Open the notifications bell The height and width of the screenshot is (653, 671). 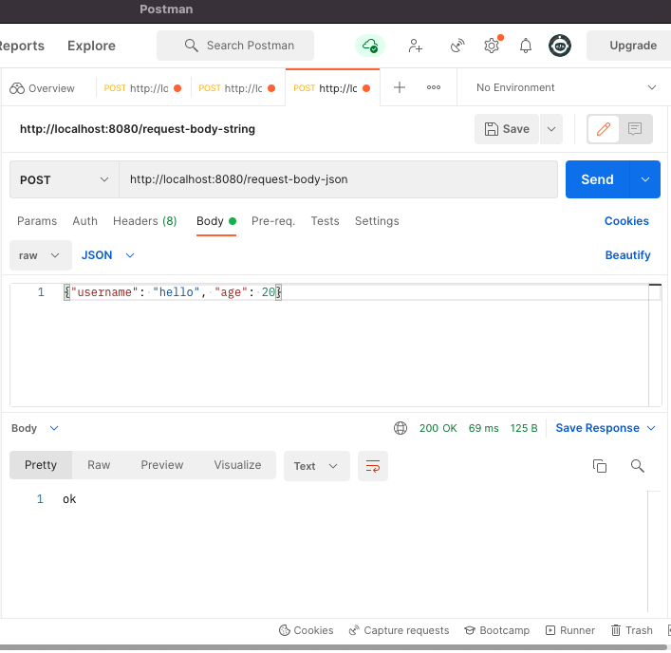pos(526,46)
